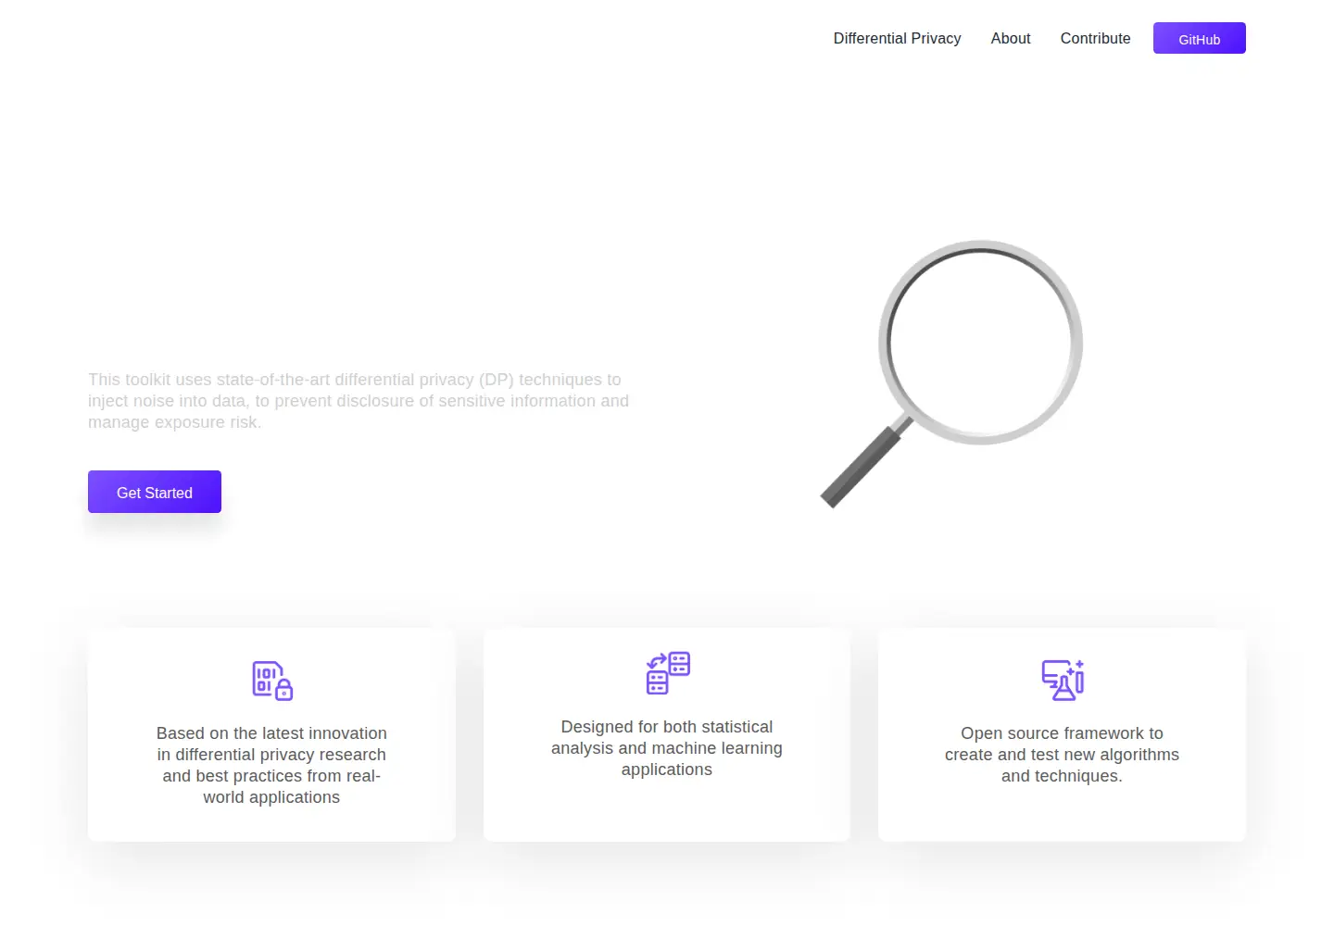This screenshot has width=1334, height=926.
Task: Open the Differential Privacy nav link
Action: coord(897,38)
